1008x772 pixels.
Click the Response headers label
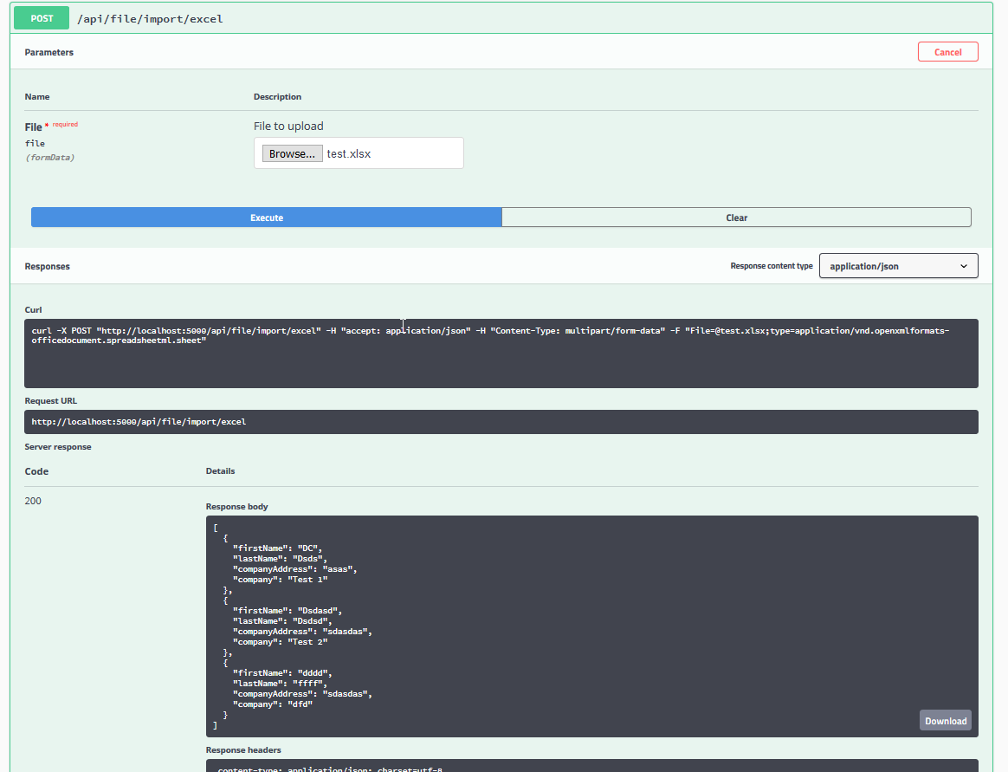coord(243,750)
